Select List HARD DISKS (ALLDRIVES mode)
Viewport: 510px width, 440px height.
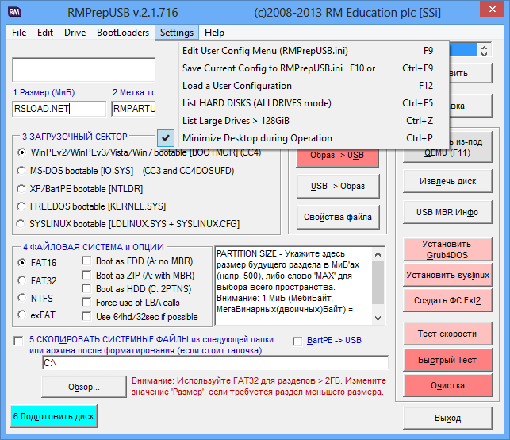click(302, 103)
